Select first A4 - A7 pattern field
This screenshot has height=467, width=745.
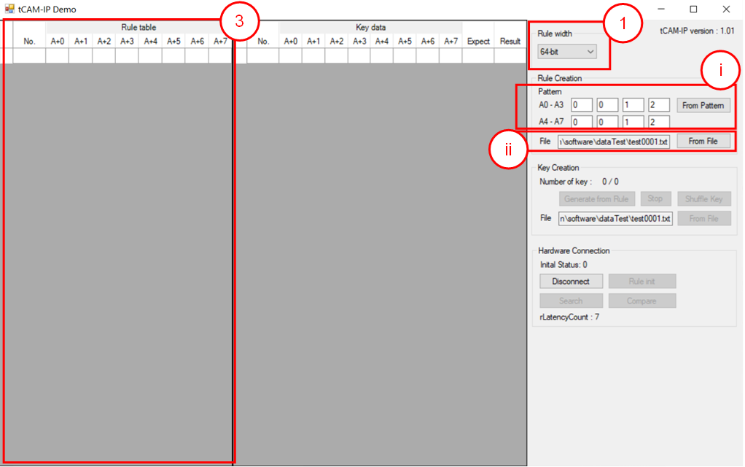coord(582,122)
